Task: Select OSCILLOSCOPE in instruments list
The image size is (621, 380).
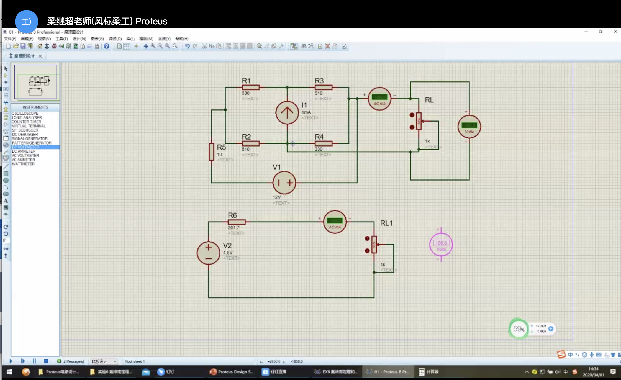Action: 25,113
